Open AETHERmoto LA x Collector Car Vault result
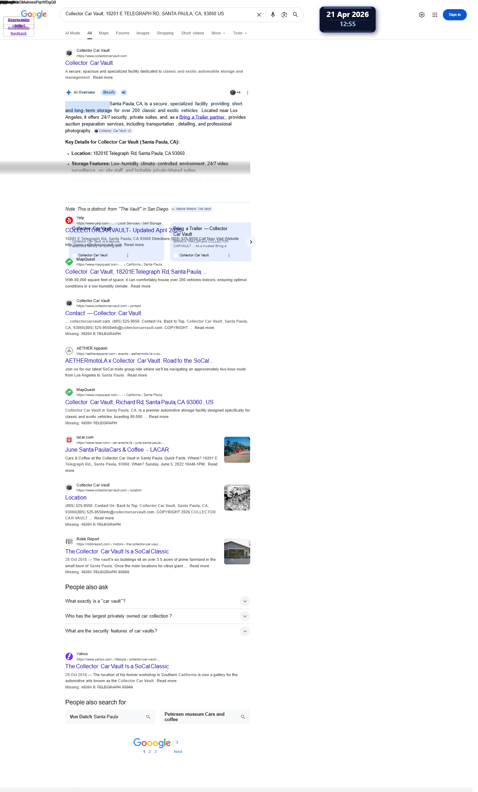The width and height of the screenshot is (478, 792). (139, 361)
